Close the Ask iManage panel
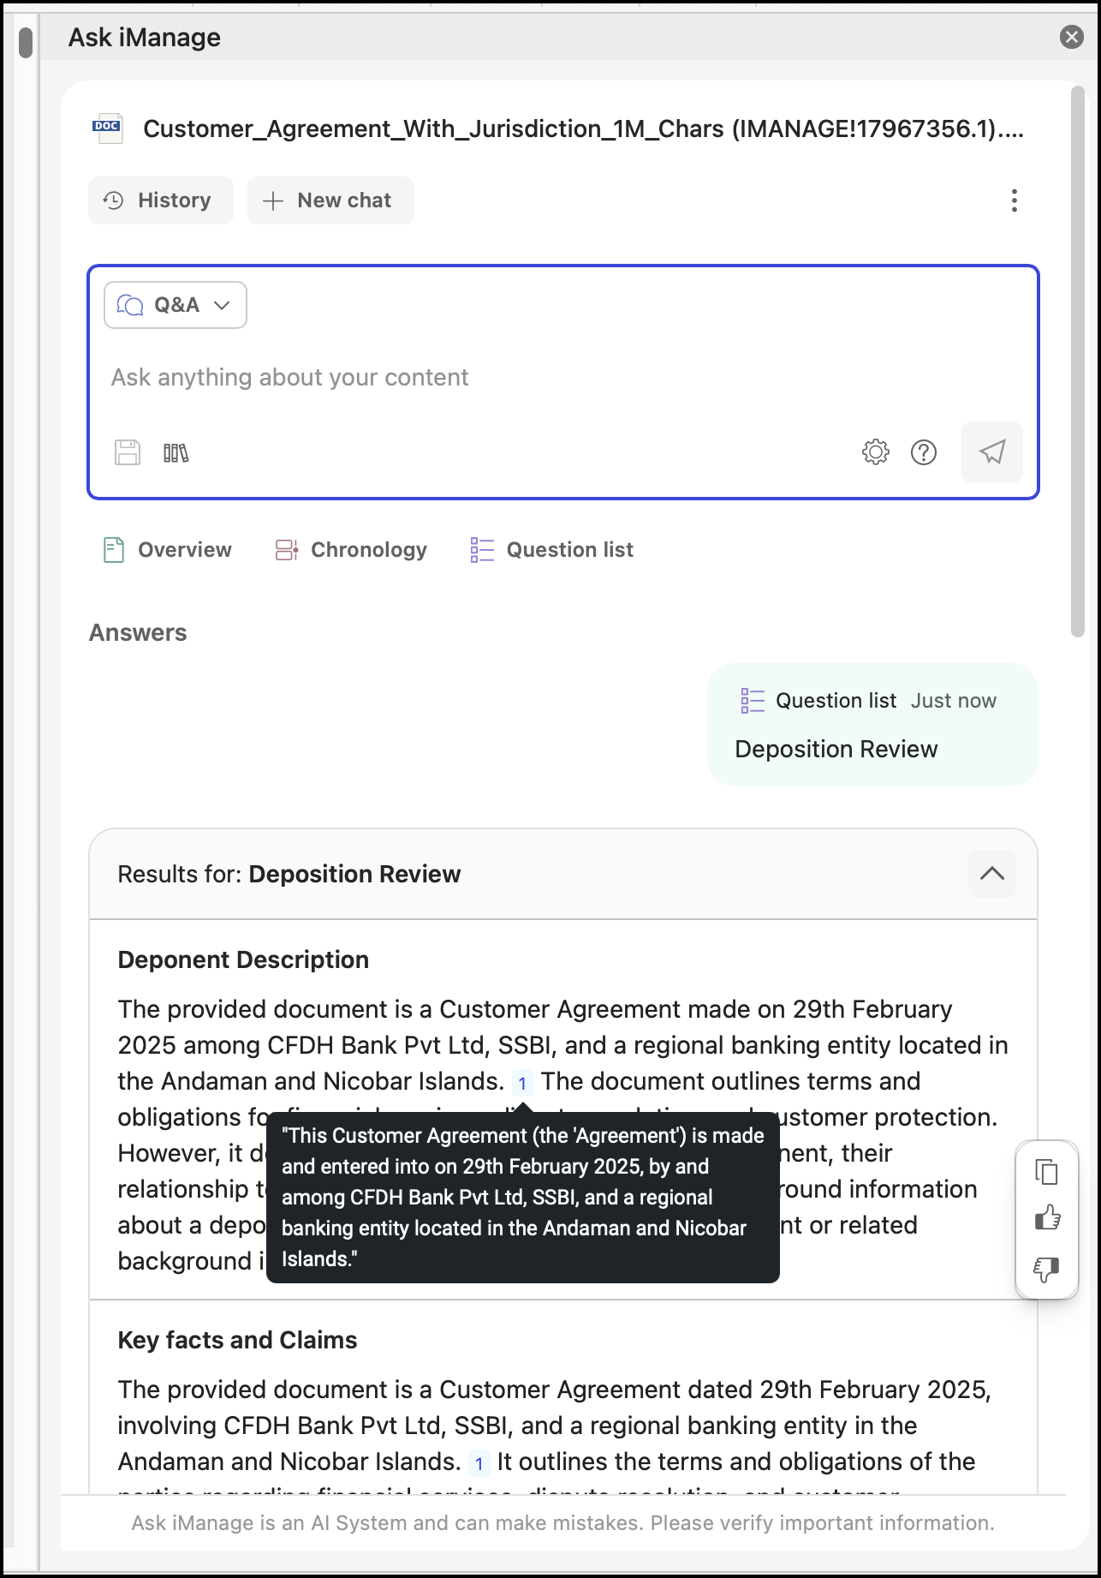The image size is (1101, 1578). [1071, 37]
